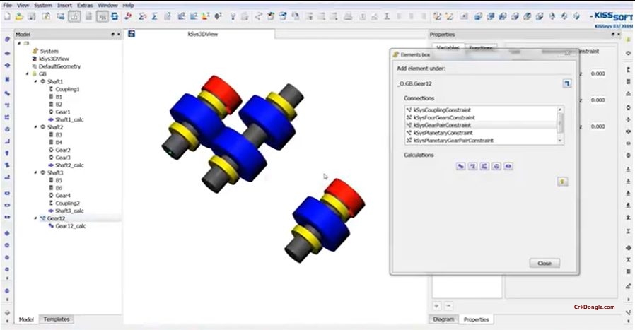Click the new file icon in toolbar
Image resolution: width=635 pixels, height=330 pixels.
[6, 16]
